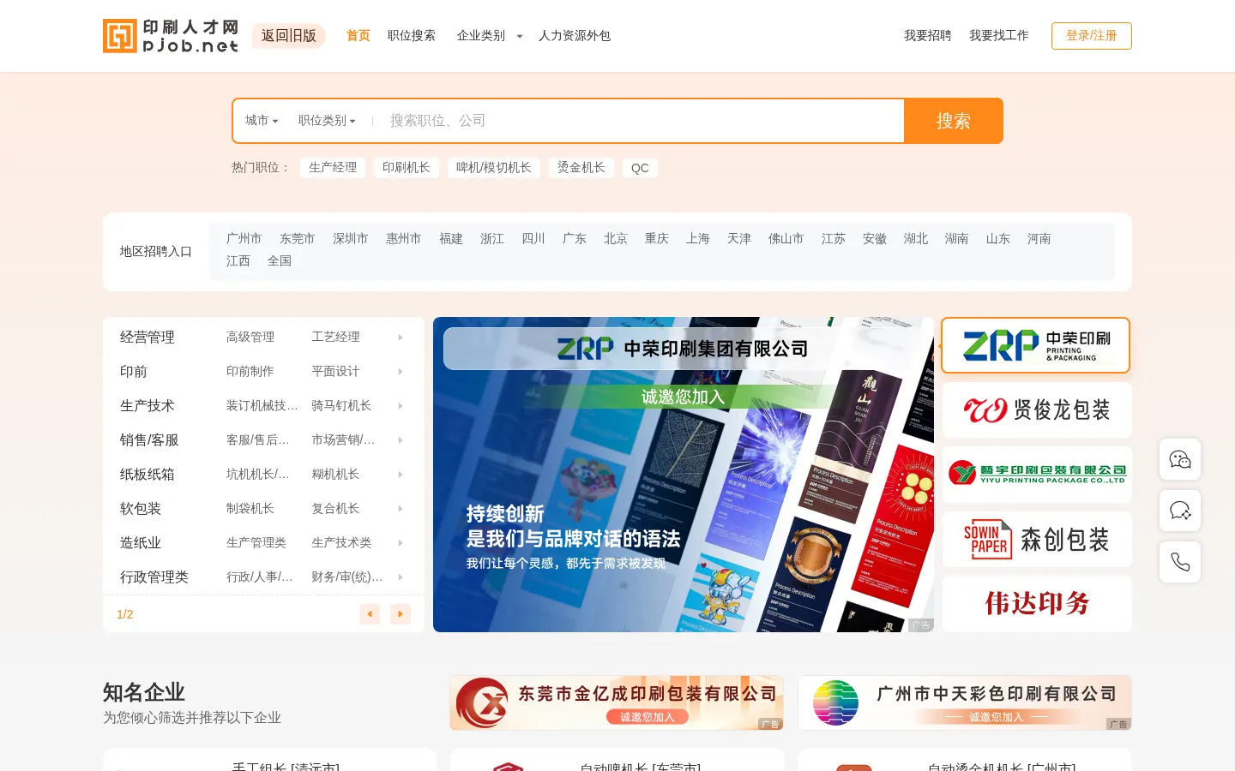
Task: Select hot job tag QC
Action: point(640,168)
